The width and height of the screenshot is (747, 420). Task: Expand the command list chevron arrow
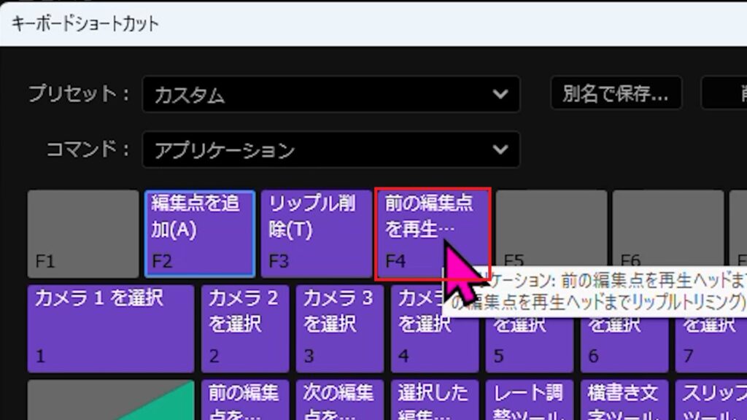[x=500, y=149]
